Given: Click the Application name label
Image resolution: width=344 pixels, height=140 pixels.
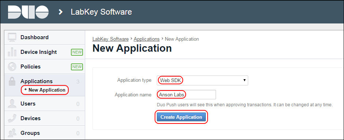Looking at the screenshot, I should pyautogui.click(x=133, y=95).
